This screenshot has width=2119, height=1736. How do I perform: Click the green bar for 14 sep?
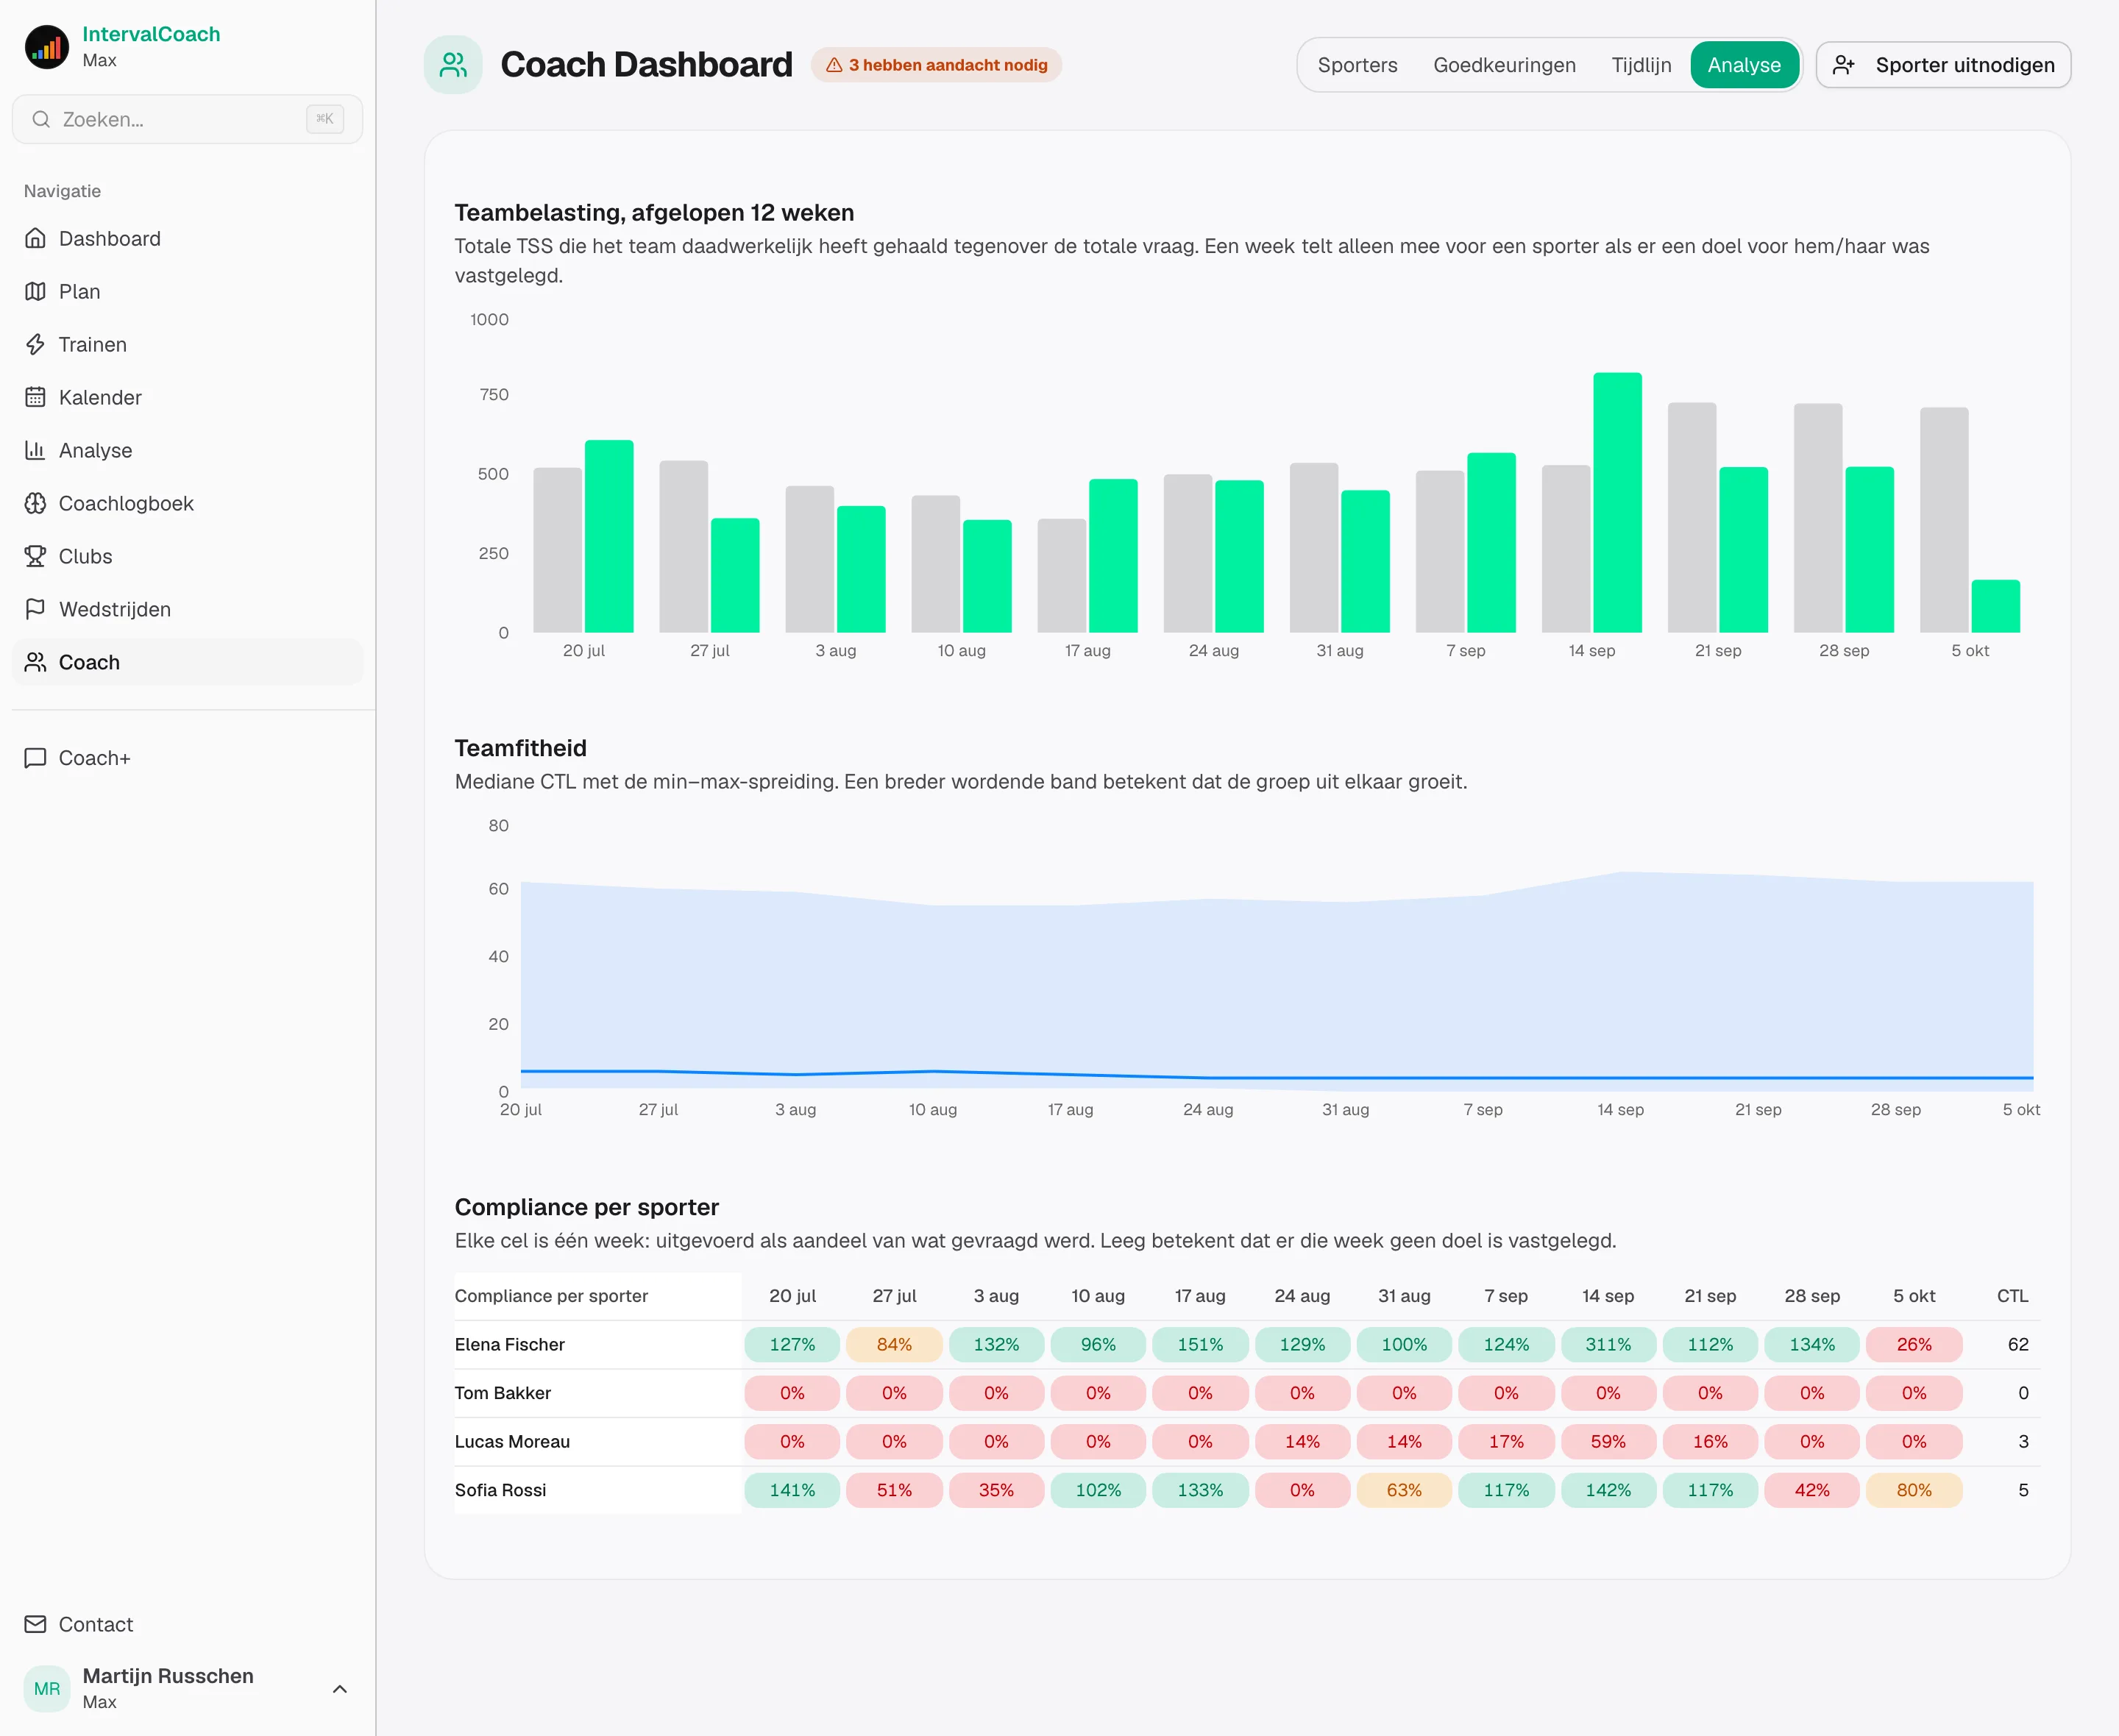[x=1617, y=502]
